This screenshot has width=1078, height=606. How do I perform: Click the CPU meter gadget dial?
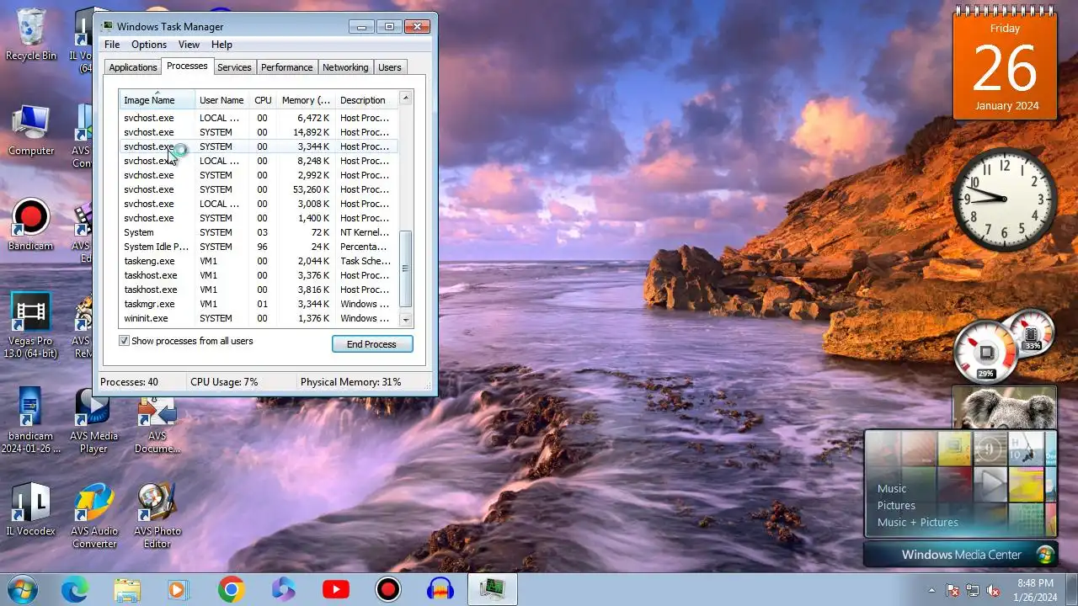tap(985, 351)
